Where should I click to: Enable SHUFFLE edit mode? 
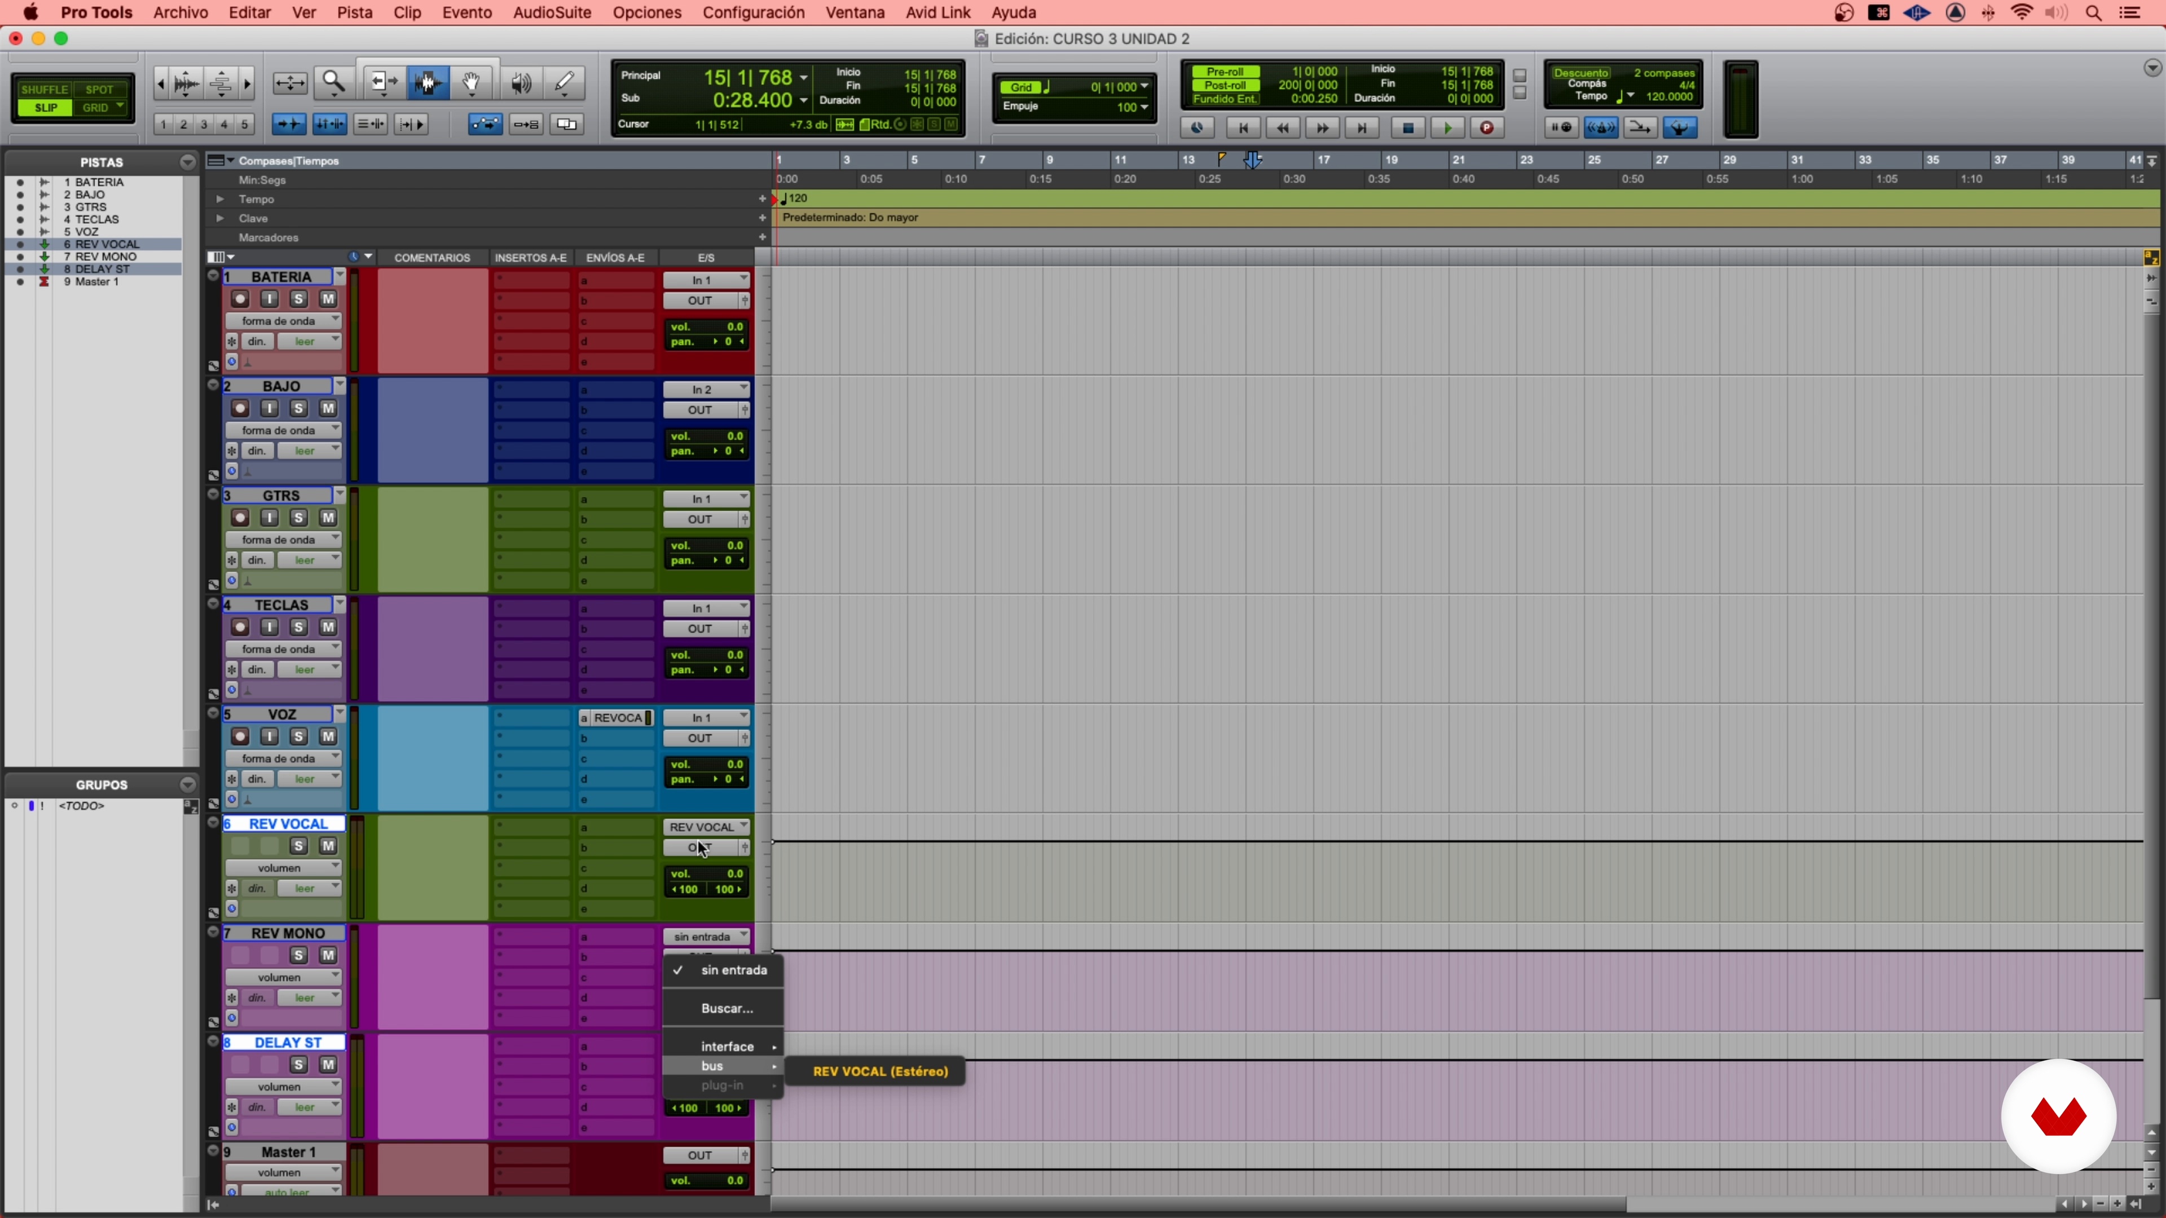[x=44, y=89]
